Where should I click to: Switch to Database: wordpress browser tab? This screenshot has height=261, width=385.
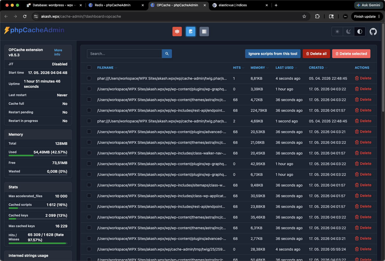pyautogui.click(x=54, y=5)
